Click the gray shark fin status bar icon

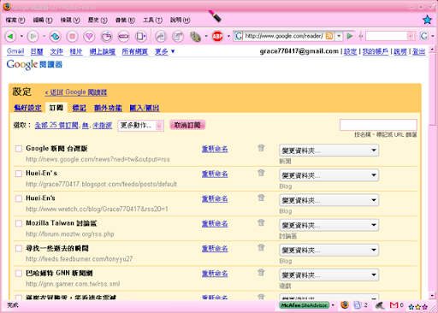pyautogui.click(x=380, y=305)
